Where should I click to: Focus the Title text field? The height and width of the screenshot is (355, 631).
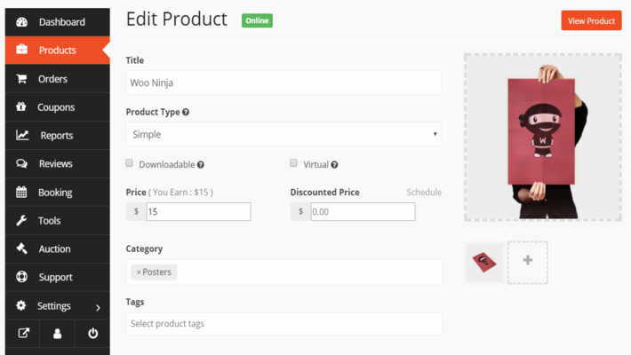284,83
